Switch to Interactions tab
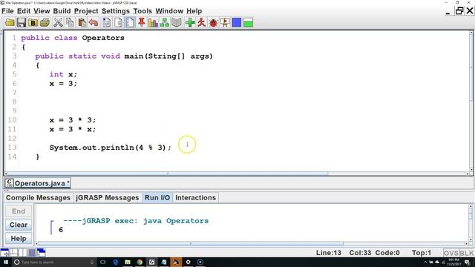This screenshot has height=267, width=475. tap(196, 198)
